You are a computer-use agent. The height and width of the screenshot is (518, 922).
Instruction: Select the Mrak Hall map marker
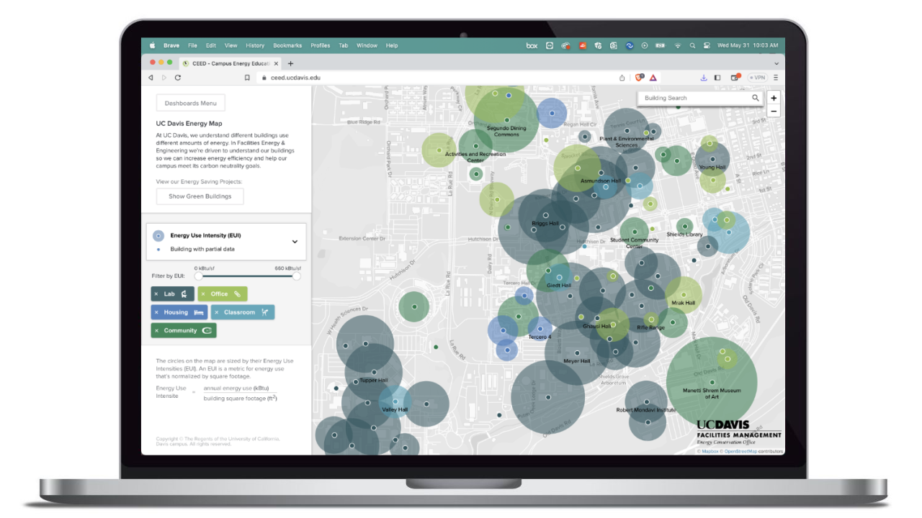pos(683,294)
